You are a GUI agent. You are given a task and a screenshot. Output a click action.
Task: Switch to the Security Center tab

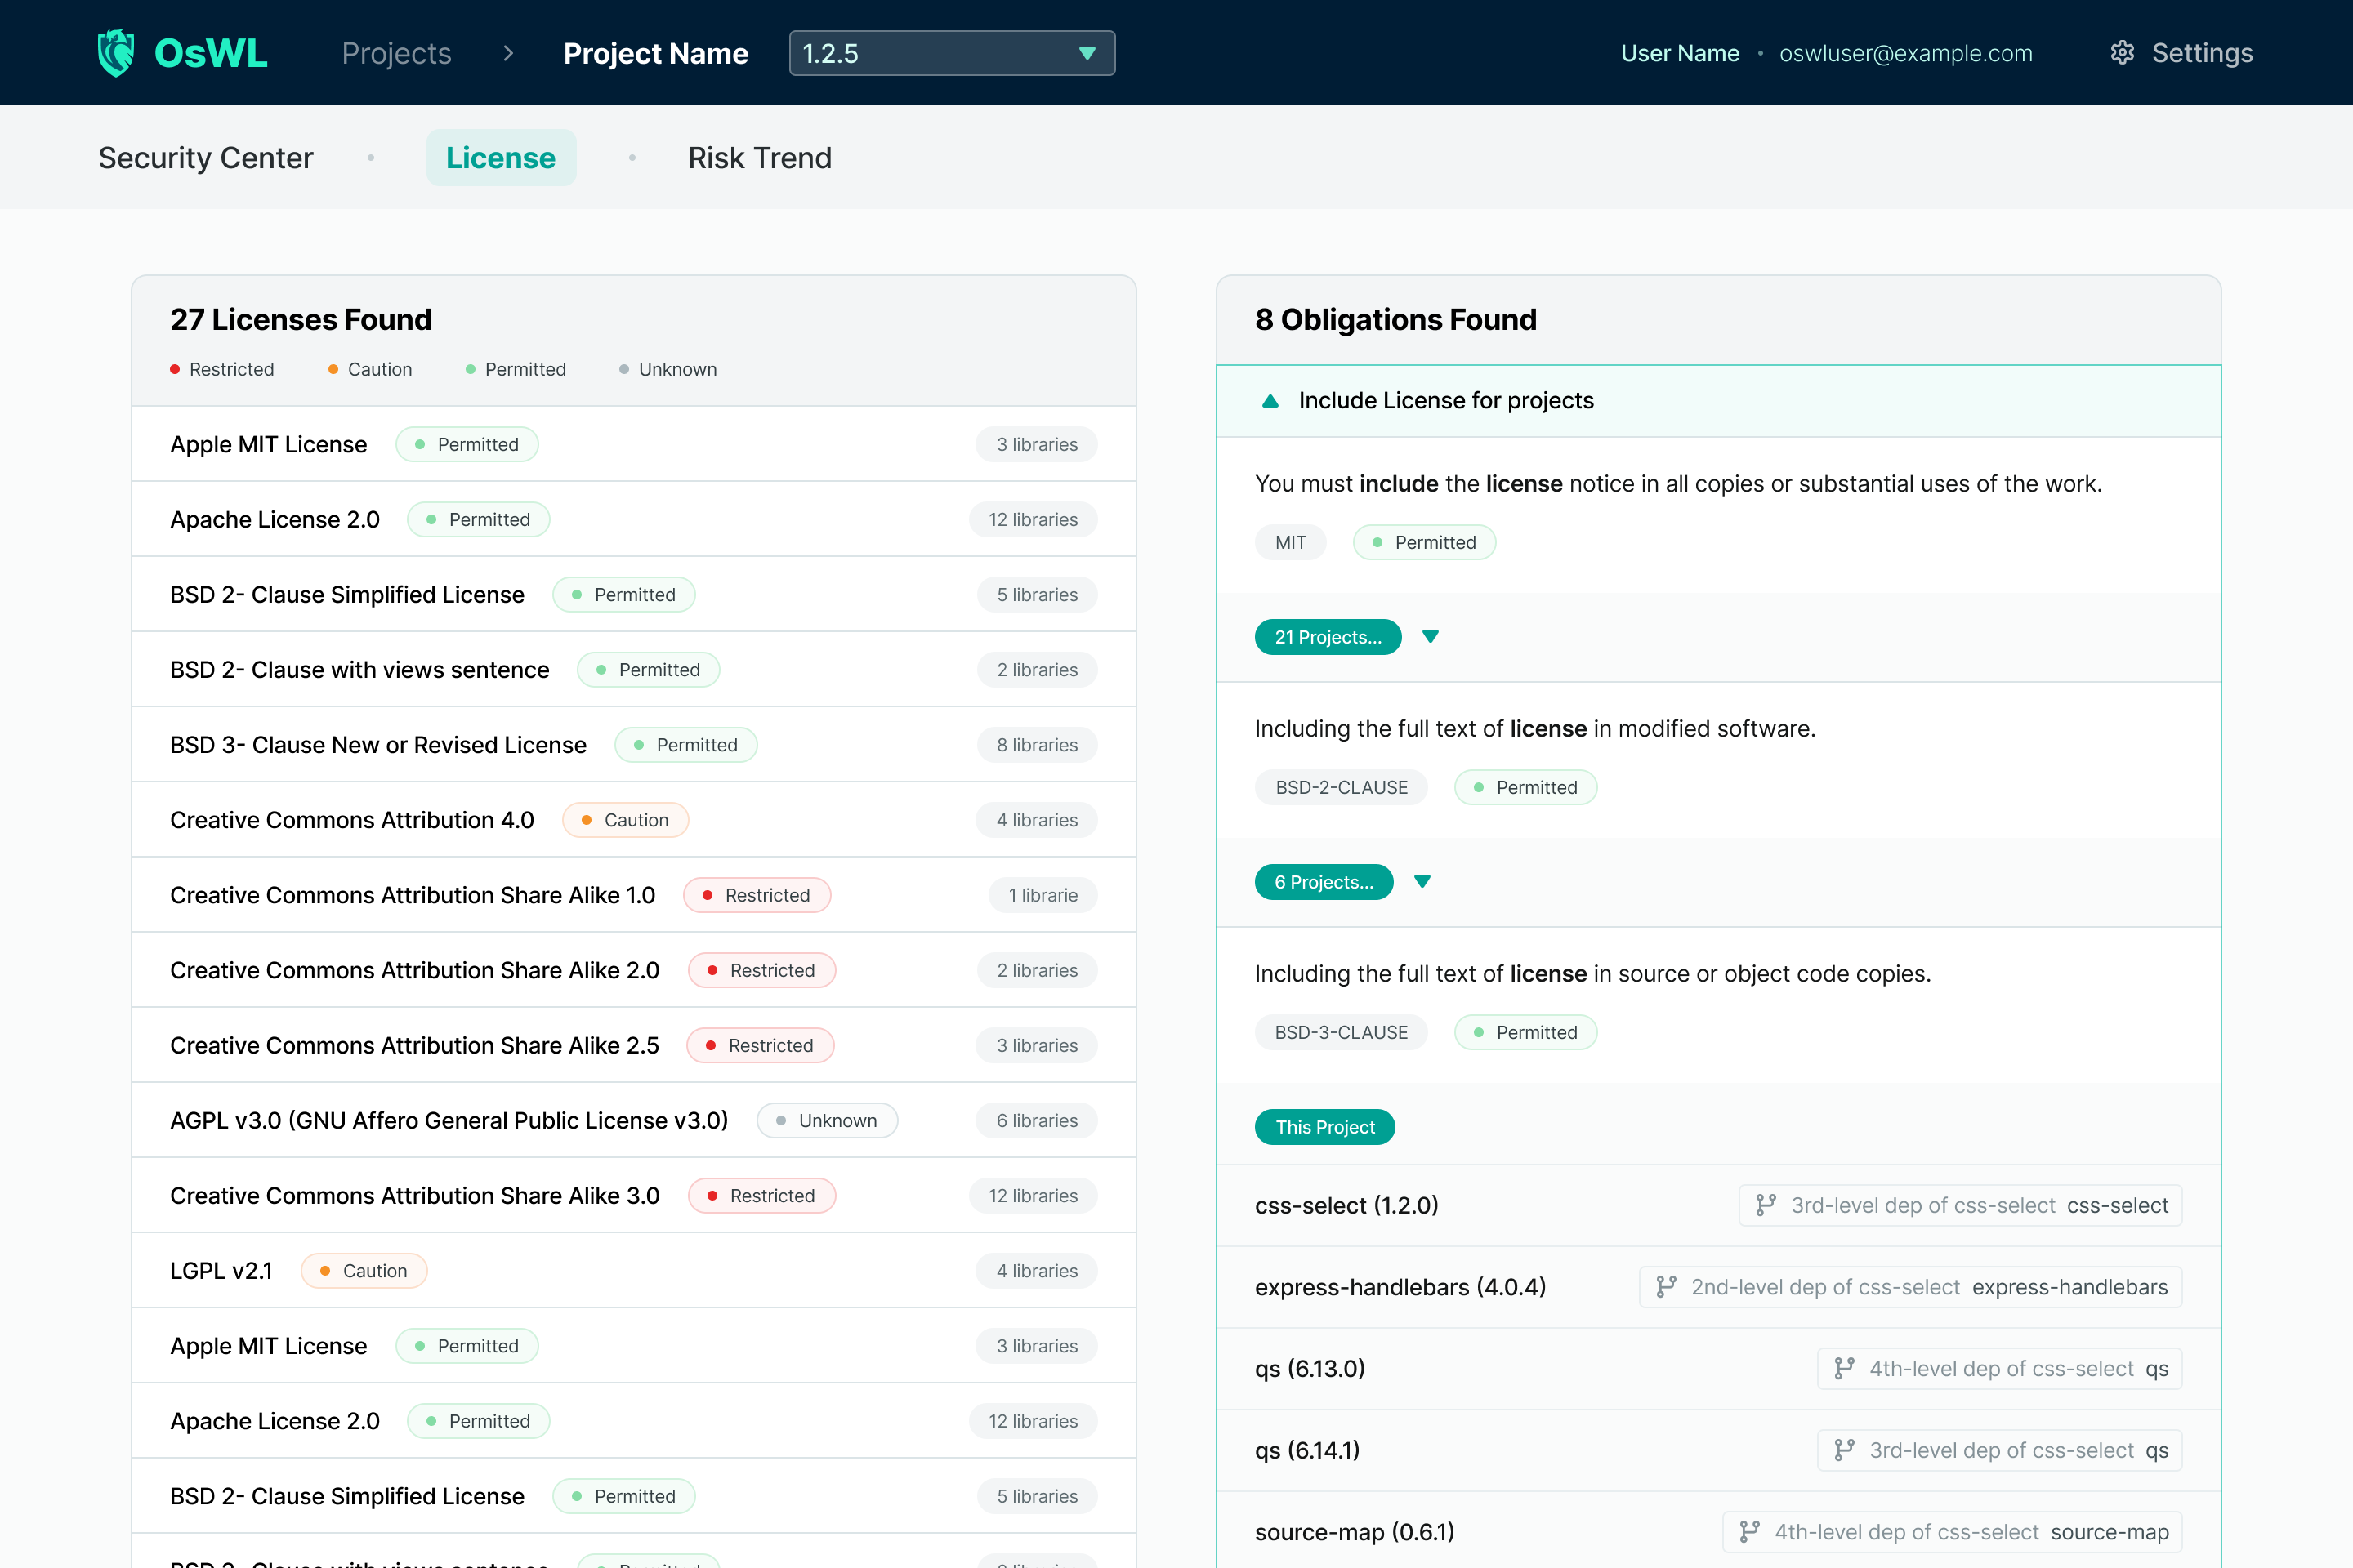coord(206,158)
